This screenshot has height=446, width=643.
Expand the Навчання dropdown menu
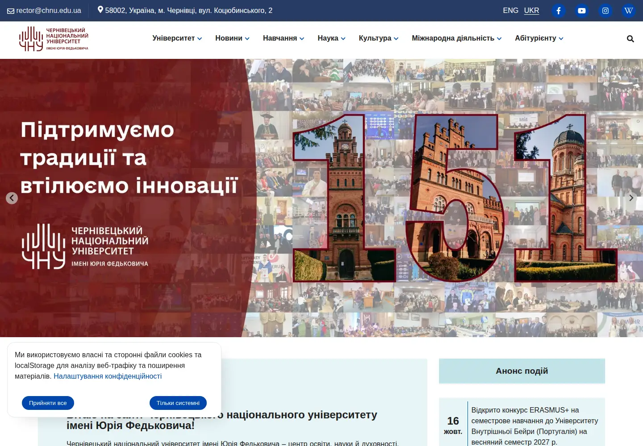click(x=284, y=38)
